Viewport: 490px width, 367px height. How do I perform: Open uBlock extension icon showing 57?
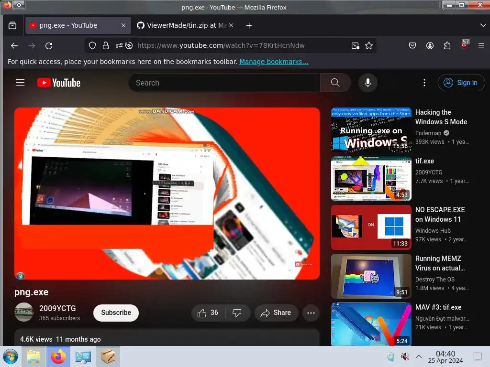tap(464, 44)
